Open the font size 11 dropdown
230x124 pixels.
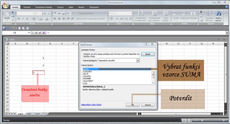[x=41, y=13]
